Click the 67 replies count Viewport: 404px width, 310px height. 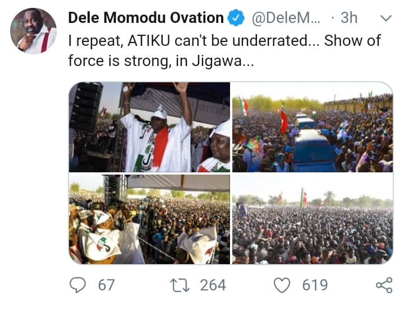(106, 285)
